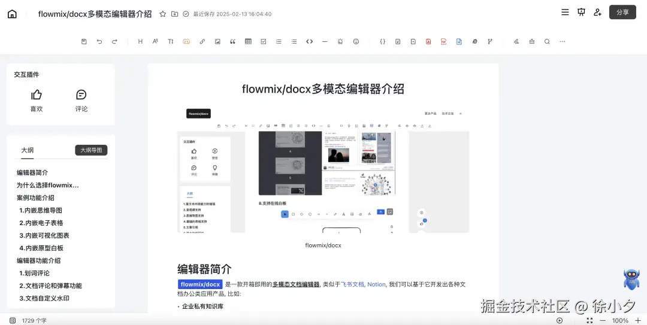The image size is (647, 325).
Task: Click the web browser embed icon
Action: 474,42
